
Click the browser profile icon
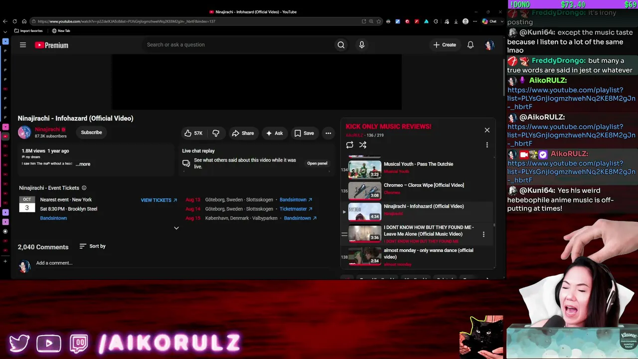click(466, 21)
